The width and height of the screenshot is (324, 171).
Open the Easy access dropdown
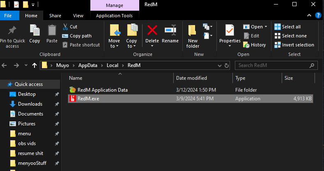pos(208,36)
